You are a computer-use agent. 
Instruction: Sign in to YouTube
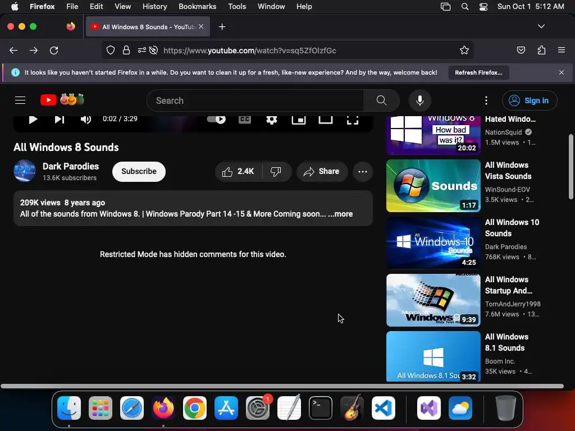[530, 100]
